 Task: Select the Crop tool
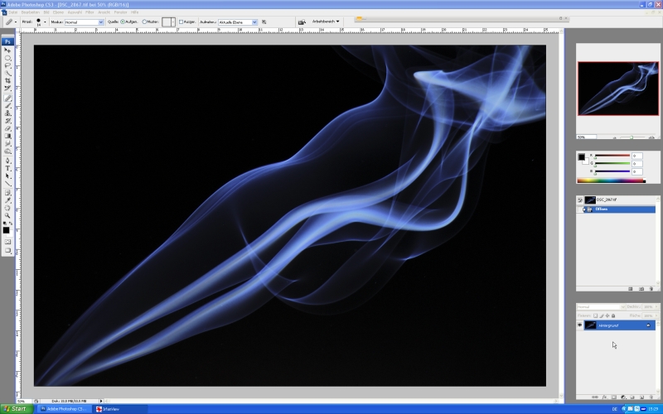pyautogui.click(x=7, y=80)
